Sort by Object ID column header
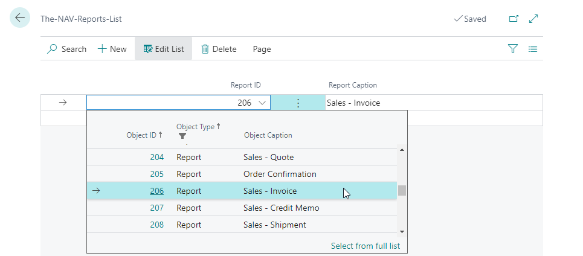This screenshot has width=583, height=256. pyautogui.click(x=144, y=135)
